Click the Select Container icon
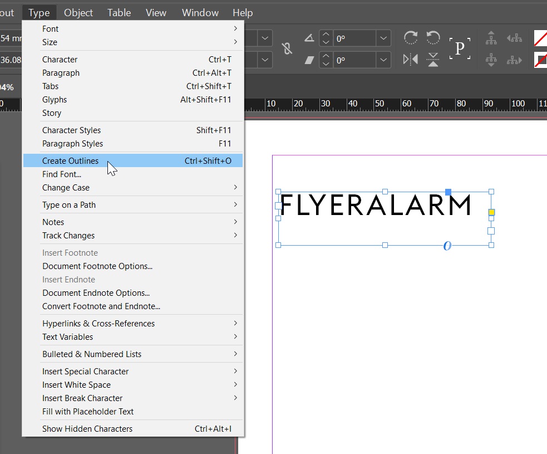This screenshot has width=547, height=454. [x=491, y=38]
